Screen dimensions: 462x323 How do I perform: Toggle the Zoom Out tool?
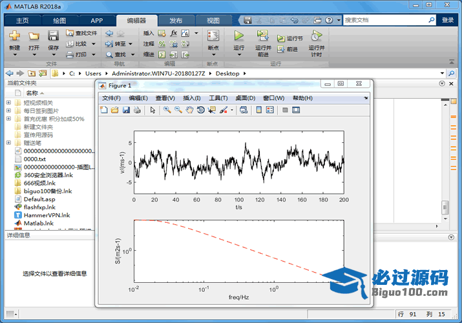click(x=178, y=110)
